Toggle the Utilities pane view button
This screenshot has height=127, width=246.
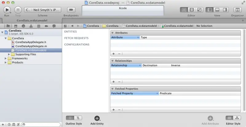point(225,10)
